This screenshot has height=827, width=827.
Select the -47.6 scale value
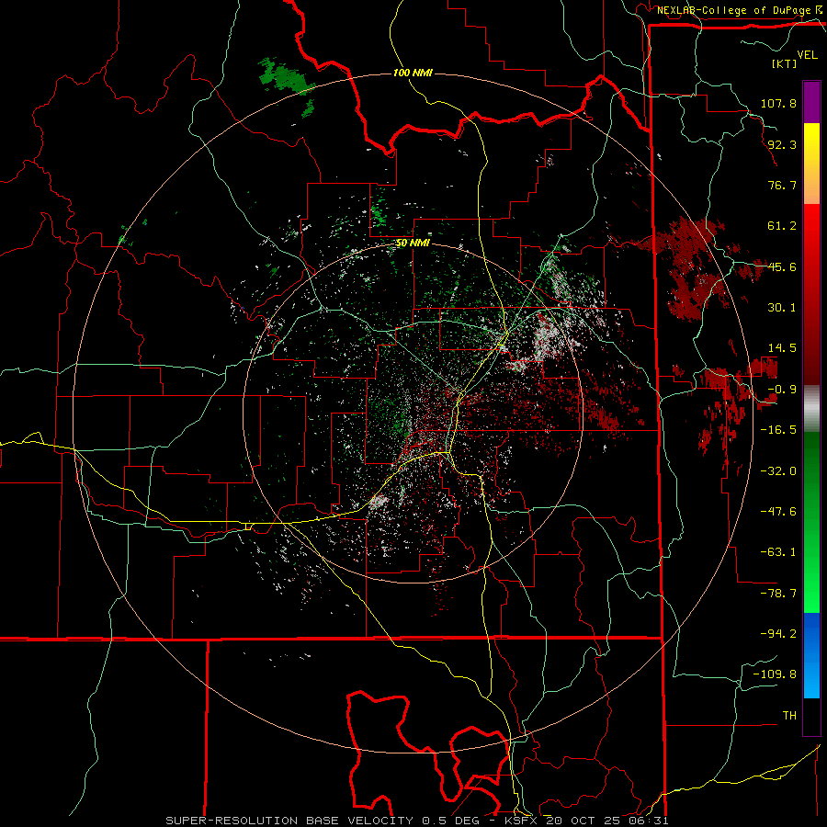click(778, 512)
